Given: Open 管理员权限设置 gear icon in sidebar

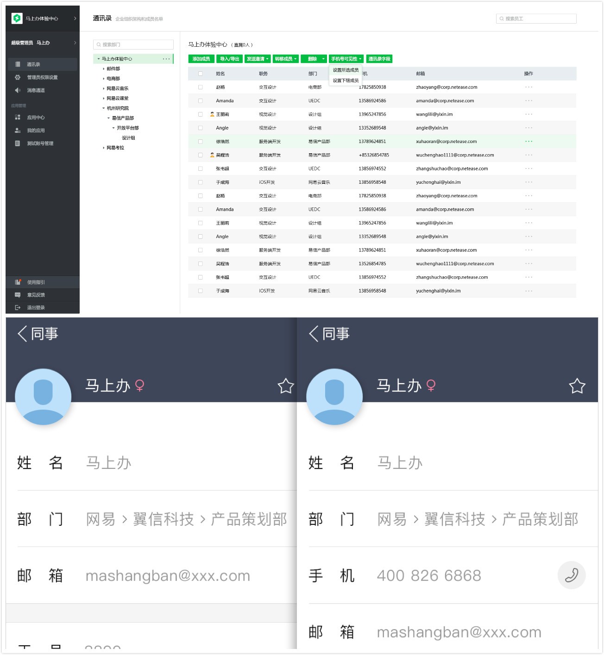Looking at the screenshot, I should click(18, 77).
